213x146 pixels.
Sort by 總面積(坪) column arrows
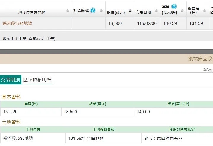click(204, 11)
